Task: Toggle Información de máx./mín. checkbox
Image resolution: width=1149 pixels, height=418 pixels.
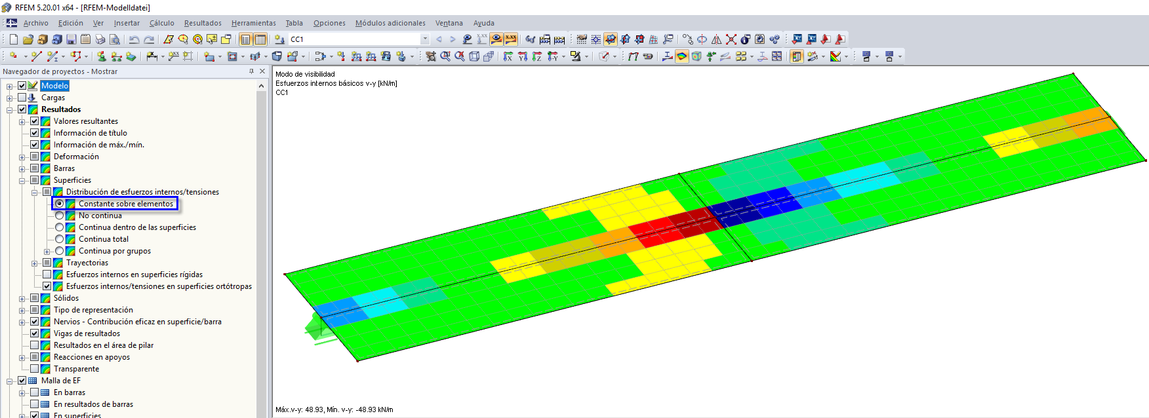Action: pyautogui.click(x=35, y=145)
